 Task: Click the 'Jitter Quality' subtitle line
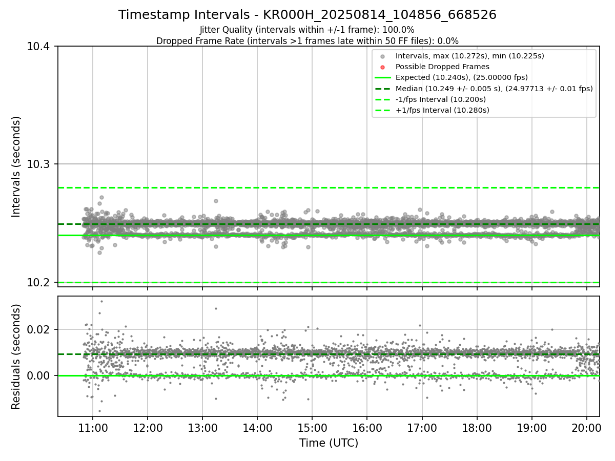pos(307,30)
